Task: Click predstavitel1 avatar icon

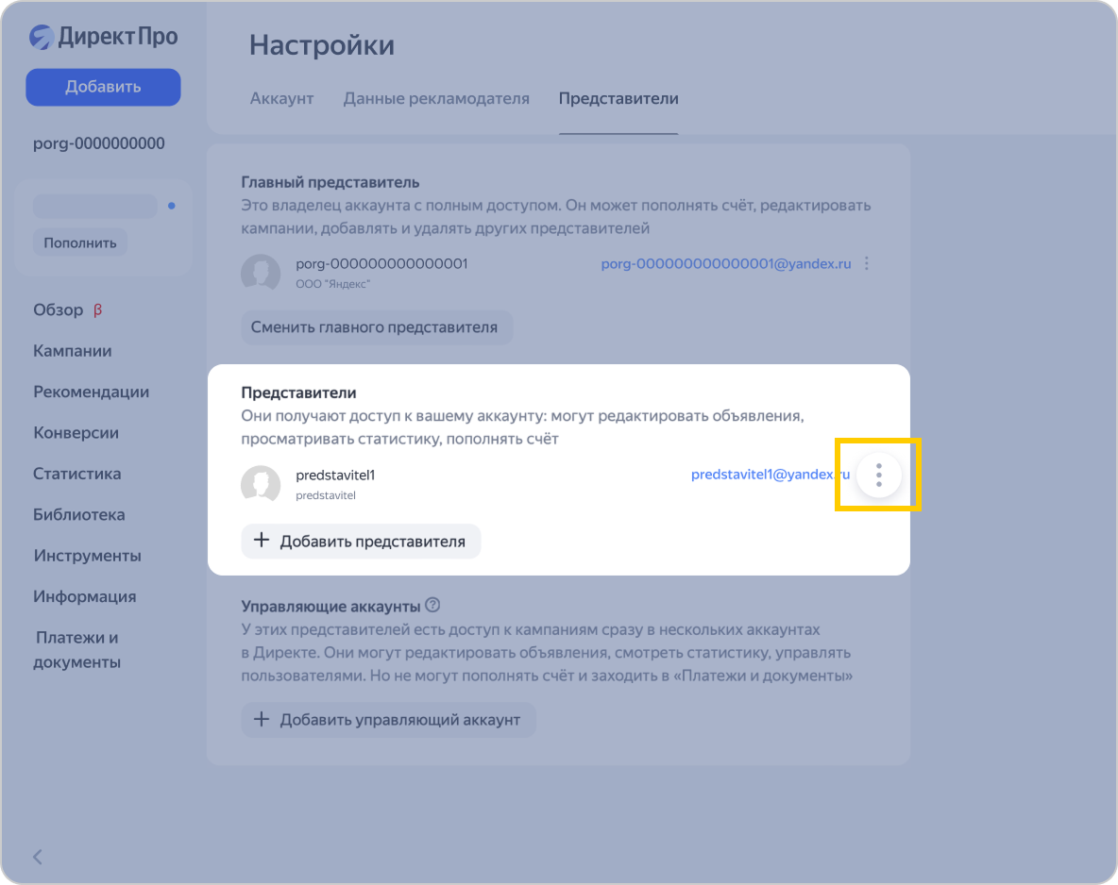Action: 261,484
